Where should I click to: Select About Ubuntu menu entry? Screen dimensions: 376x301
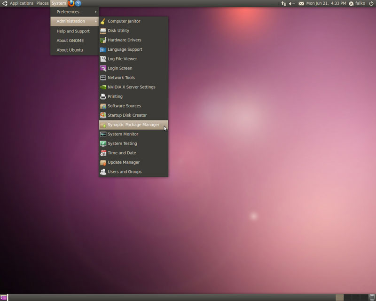pyautogui.click(x=75, y=50)
